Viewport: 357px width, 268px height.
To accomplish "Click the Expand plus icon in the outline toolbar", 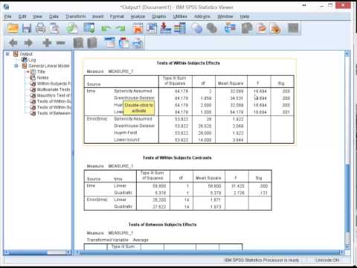I will pos(47,43).
